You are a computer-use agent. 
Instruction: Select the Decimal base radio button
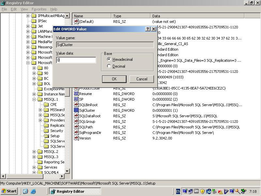pyautogui.click(x=109, y=66)
